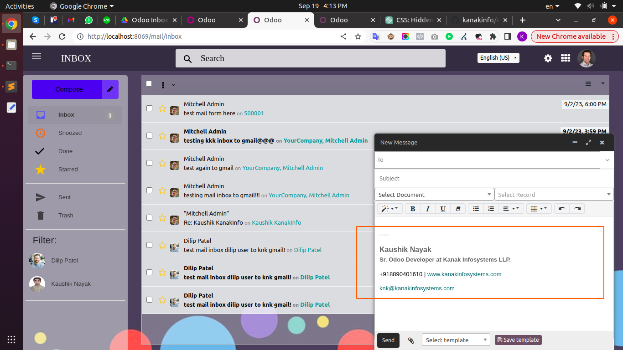Click the Send button
This screenshot has height=350, width=623.
click(x=388, y=340)
